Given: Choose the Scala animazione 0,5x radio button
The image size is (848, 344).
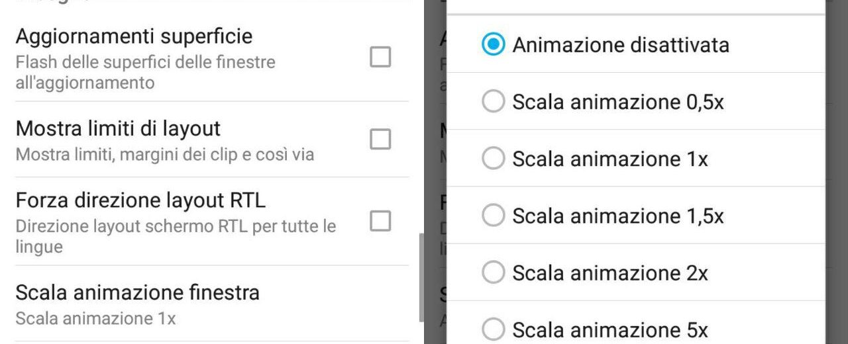Looking at the screenshot, I should (x=493, y=102).
